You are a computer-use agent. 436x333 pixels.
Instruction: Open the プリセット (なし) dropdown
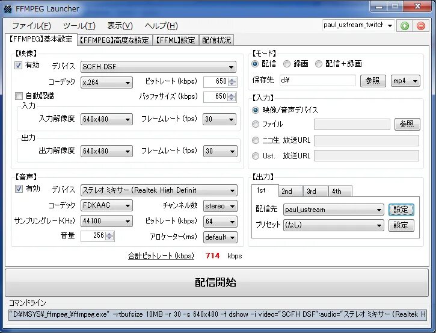click(334, 225)
